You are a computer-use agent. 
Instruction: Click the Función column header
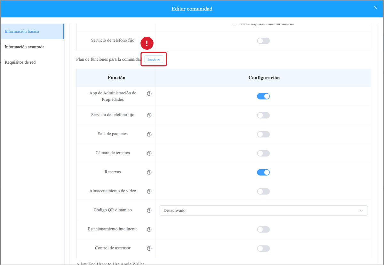click(116, 78)
